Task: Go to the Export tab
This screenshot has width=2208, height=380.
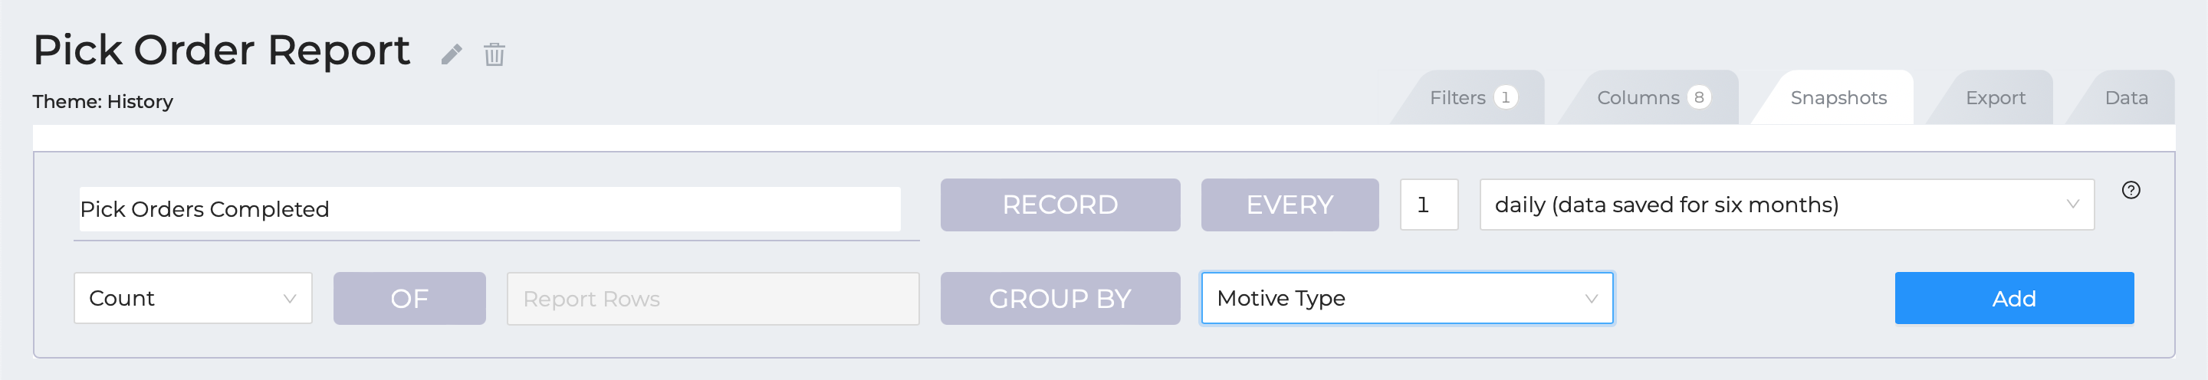Action: point(1995,97)
